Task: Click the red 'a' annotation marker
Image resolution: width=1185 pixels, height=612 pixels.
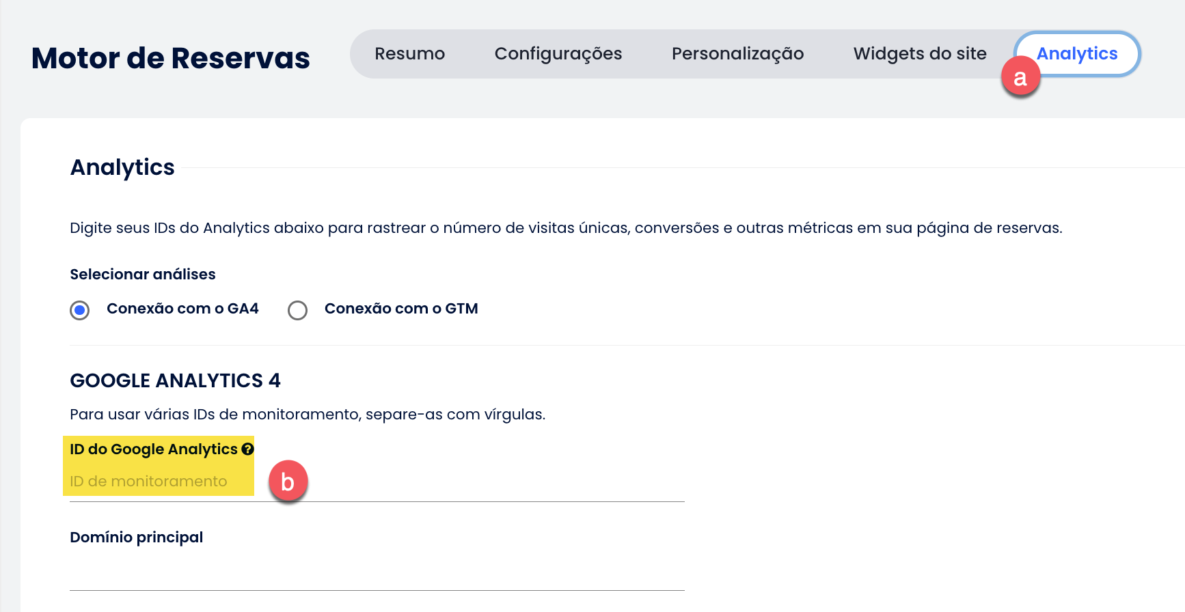Action: (x=1020, y=77)
